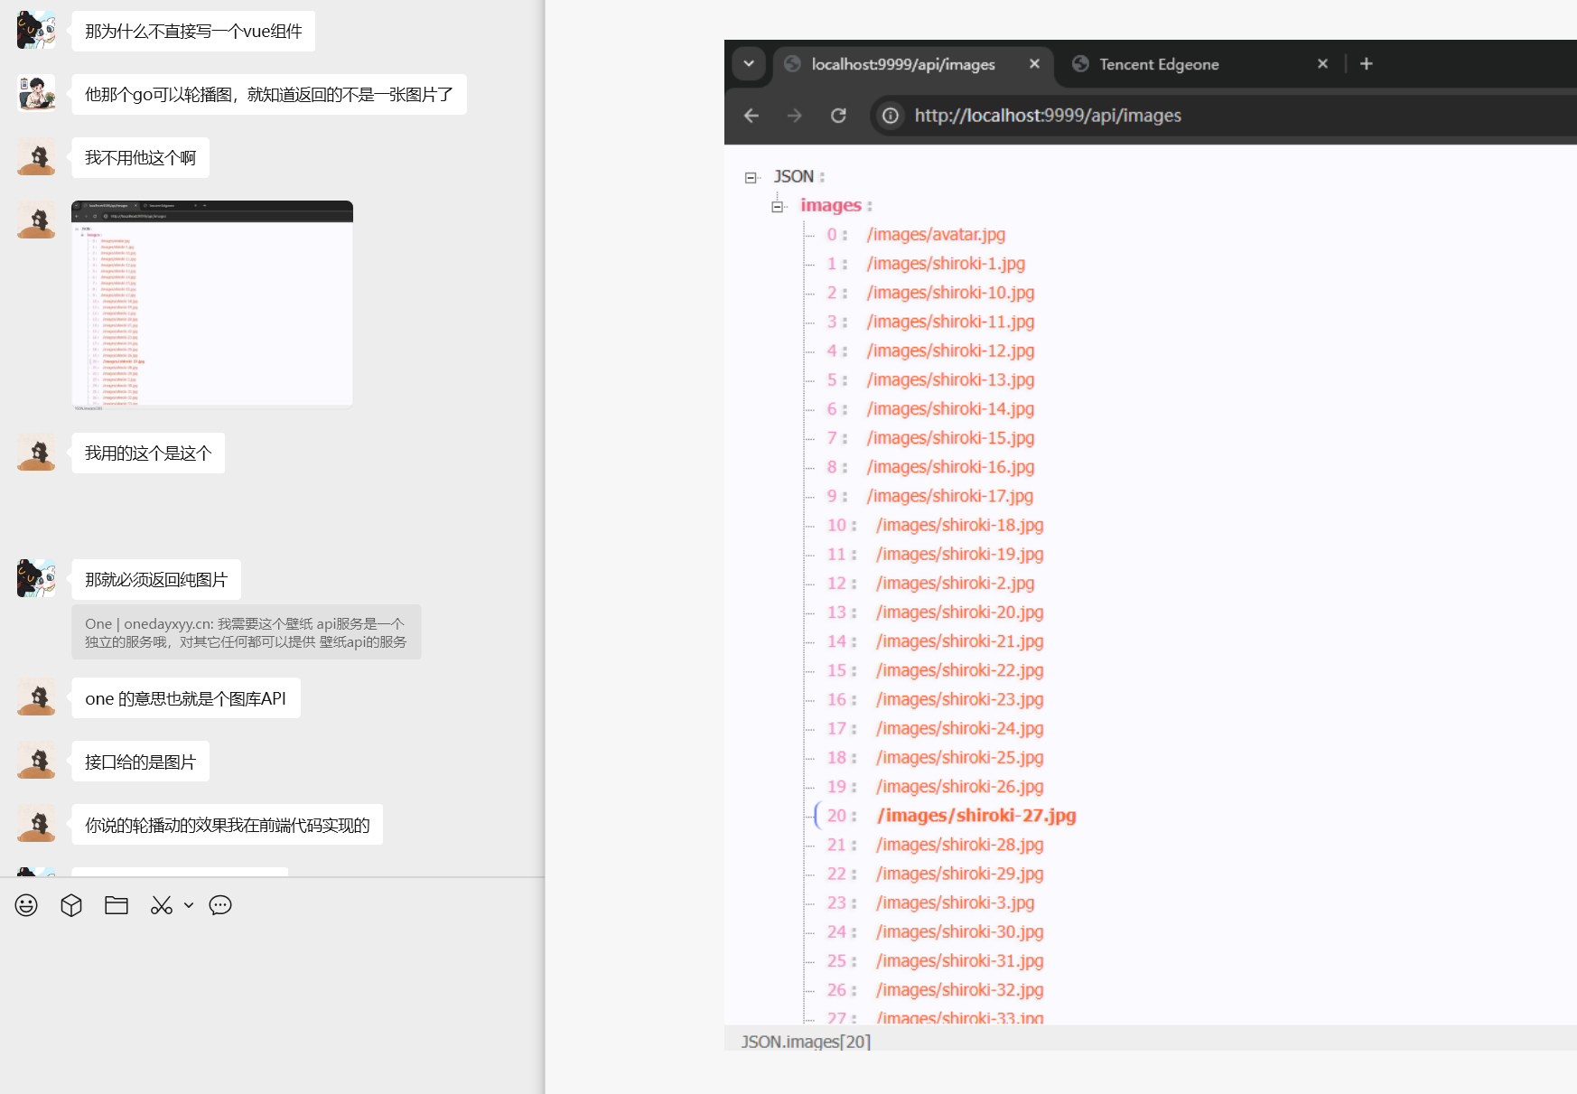Viewport: 1577px width, 1094px height.
Task: Click the site info icon in address bar
Action: click(x=891, y=116)
